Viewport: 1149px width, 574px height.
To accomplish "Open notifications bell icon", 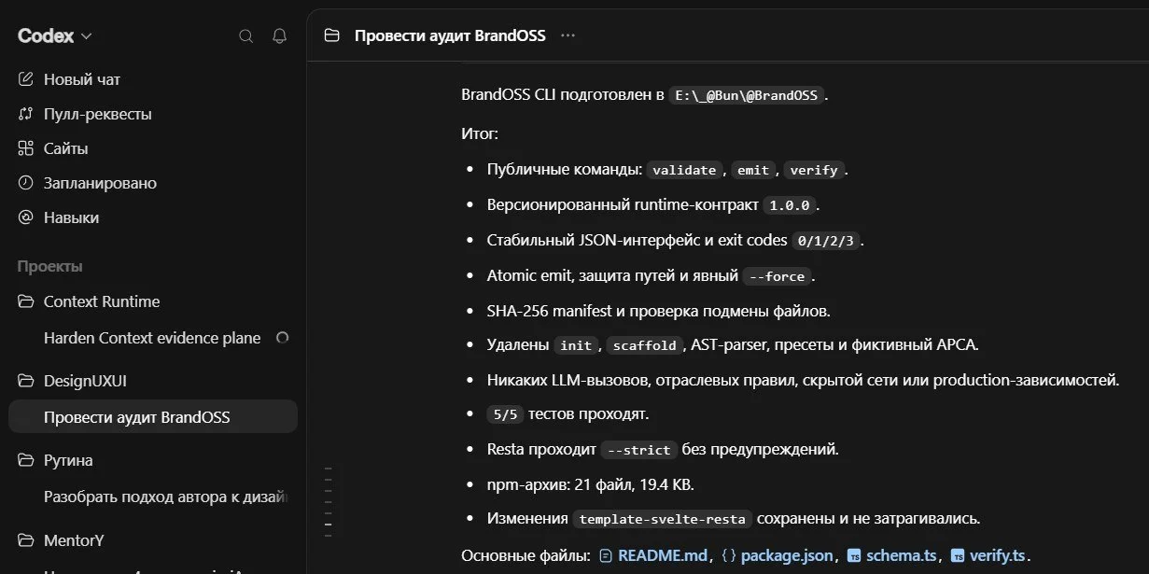I will click(279, 36).
